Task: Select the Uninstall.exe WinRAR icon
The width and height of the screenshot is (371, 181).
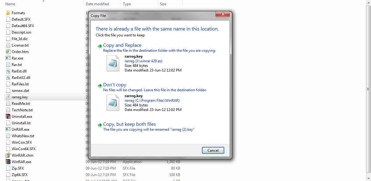Action: click(8, 116)
